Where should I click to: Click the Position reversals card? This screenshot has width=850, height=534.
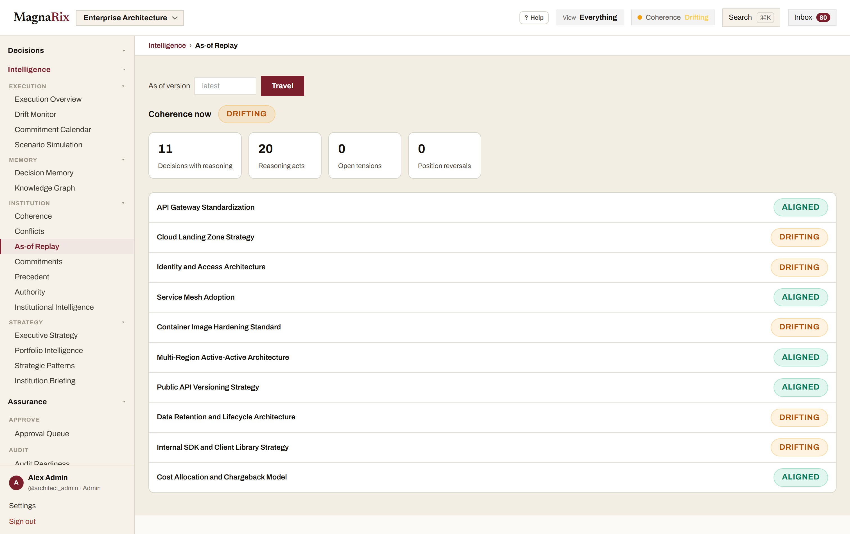coord(444,155)
